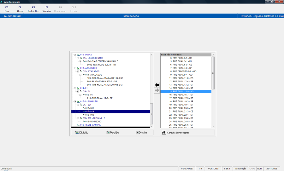Click the F2 Alterar toolbar button
The image size is (284, 171).
click(x=20, y=9)
